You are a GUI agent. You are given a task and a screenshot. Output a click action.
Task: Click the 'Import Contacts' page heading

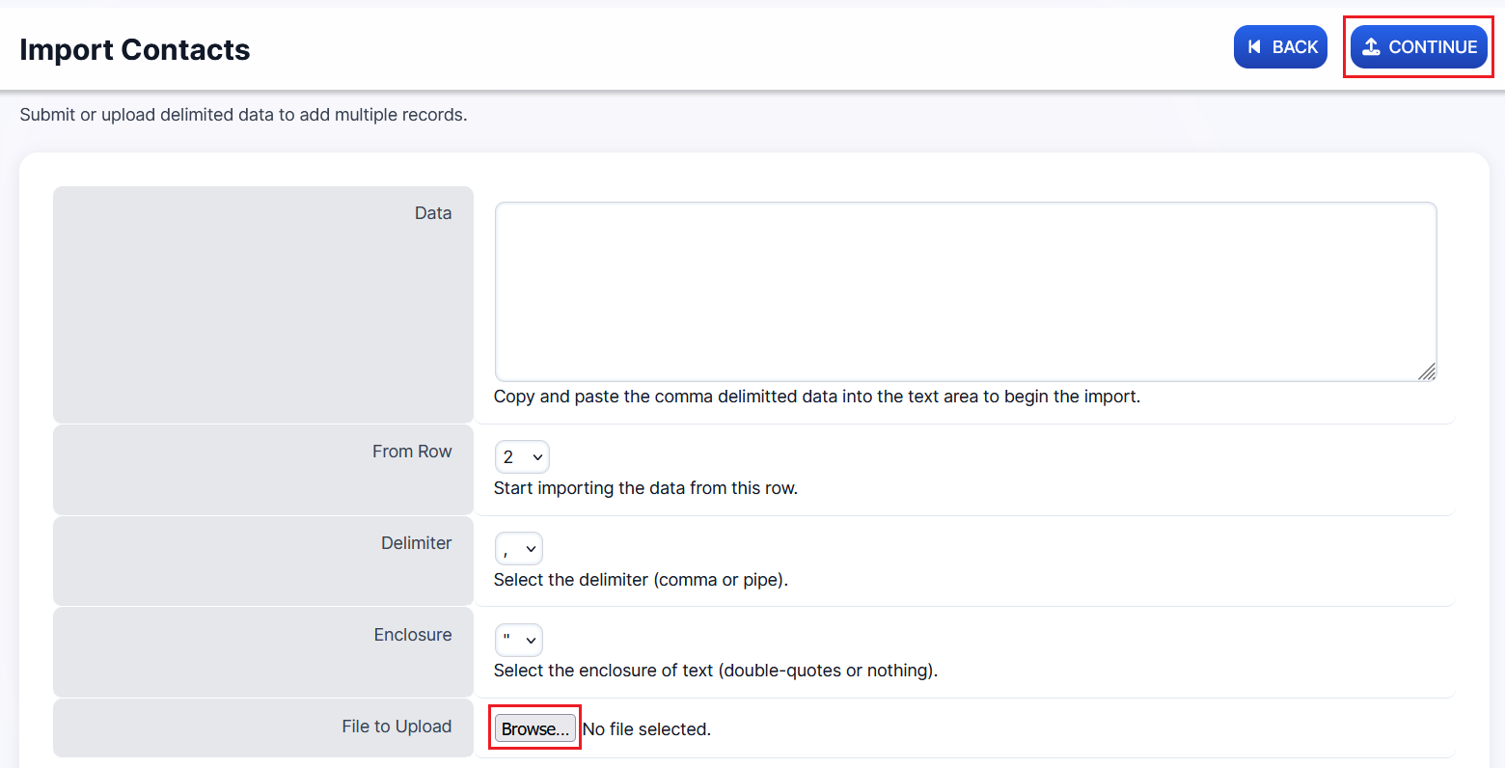click(135, 49)
